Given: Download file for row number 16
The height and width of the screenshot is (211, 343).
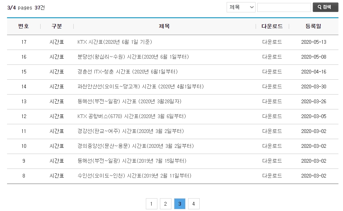Looking at the screenshot, I should 272,57.
